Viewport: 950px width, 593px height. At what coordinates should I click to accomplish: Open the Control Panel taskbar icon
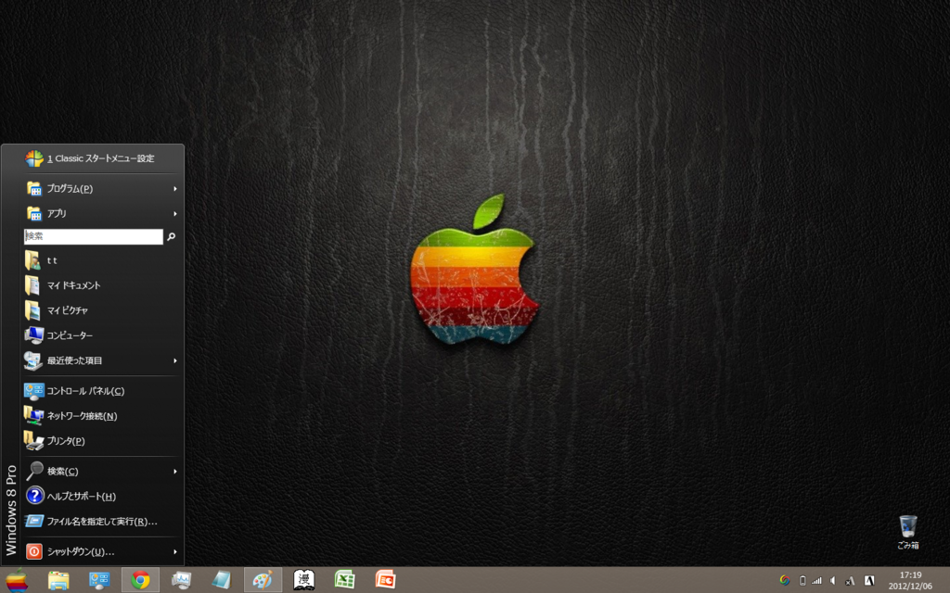tap(99, 580)
